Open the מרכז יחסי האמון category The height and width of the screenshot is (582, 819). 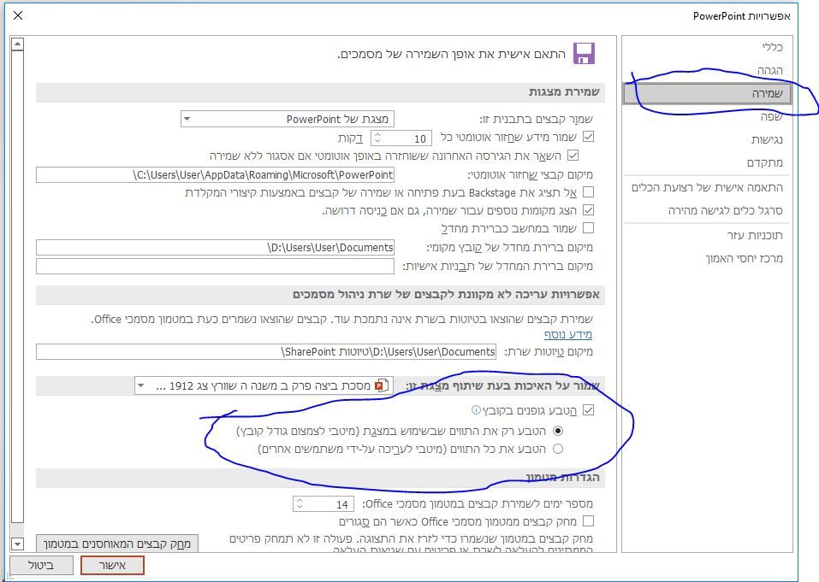(x=708, y=259)
